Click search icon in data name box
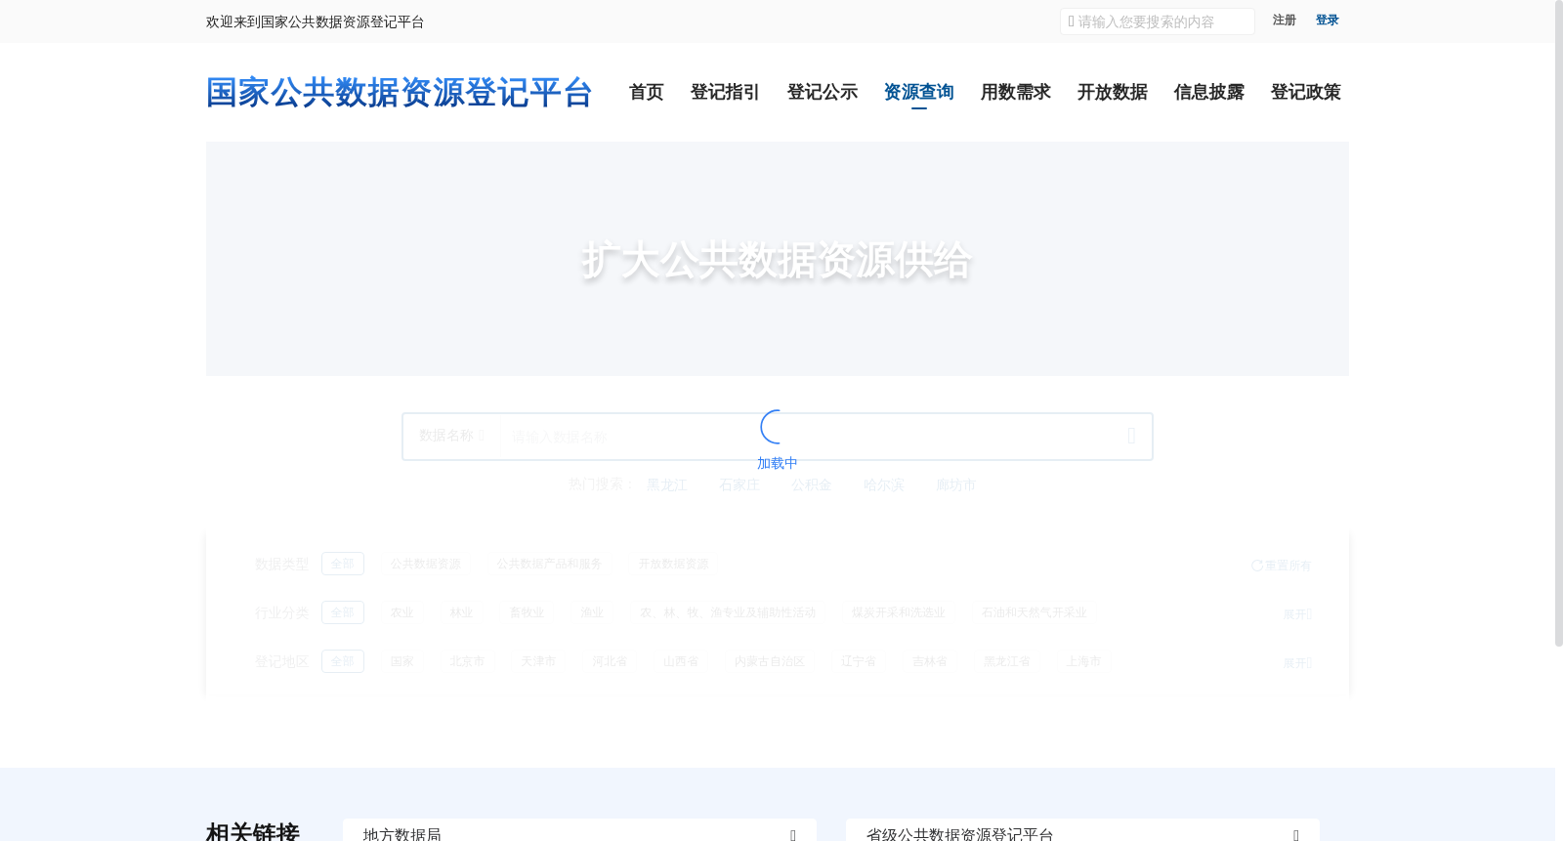 click(1131, 437)
